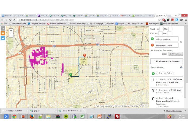The image size is (188, 133).
Task: Switch to the GD Gmail tab
Action: click(125, 16)
